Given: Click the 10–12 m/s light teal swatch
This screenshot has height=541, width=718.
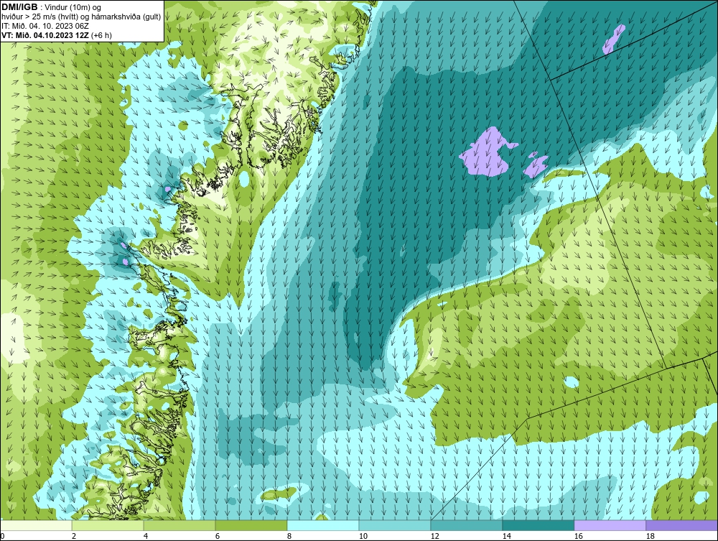Looking at the screenshot, I should 395,525.
